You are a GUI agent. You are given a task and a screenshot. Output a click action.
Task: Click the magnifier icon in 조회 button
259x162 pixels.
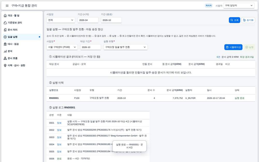coord(232,20)
